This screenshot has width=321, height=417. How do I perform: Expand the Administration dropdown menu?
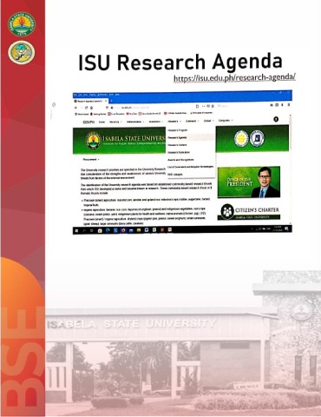pos(135,122)
